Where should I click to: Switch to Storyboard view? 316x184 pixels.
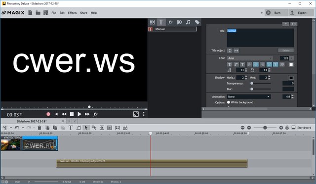pyautogui.click(x=302, y=128)
